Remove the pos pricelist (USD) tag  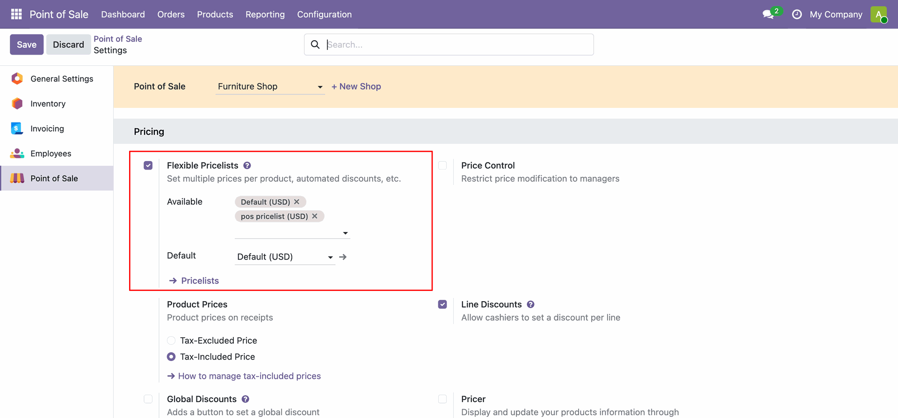(x=315, y=216)
